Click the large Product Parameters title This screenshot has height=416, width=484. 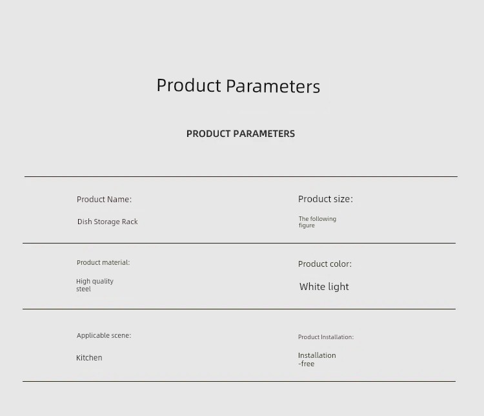click(x=238, y=86)
